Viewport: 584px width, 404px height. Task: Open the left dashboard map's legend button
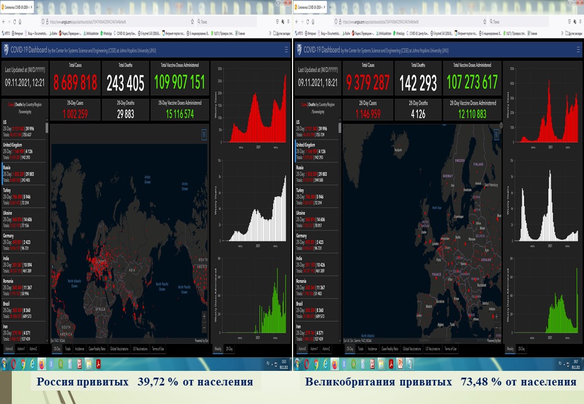[x=204, y=134]
